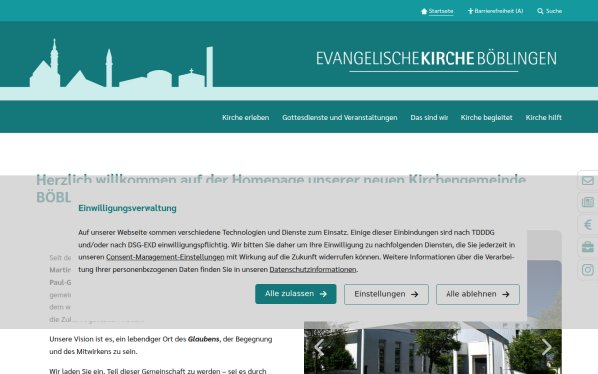Reject cookies with Alle ablehnen
Image resolution: width=598 pixels, height=374 pixels.
[477, 294]
